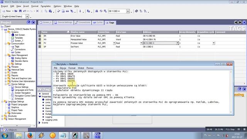Screen dimensions: 247x139
Task: Switch to the Cycles tab
Action: [x=98, y=22]
